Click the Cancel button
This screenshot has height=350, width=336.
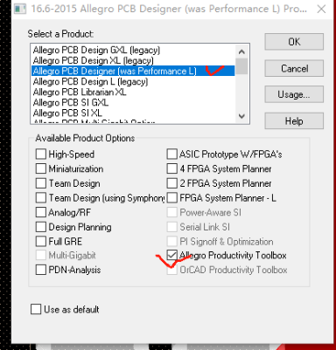pyautogui.click(x=294, y=68)
